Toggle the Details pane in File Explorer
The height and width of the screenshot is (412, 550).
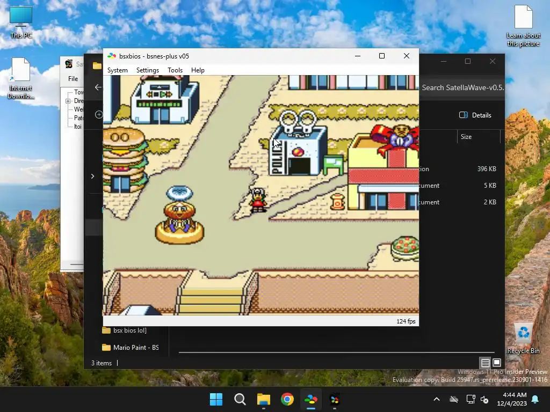coord(475,115)
